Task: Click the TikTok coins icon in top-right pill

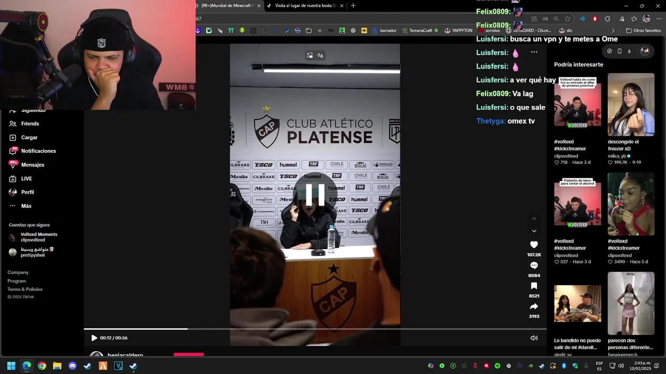Action: pyautogui.click(x=610, y=51)
